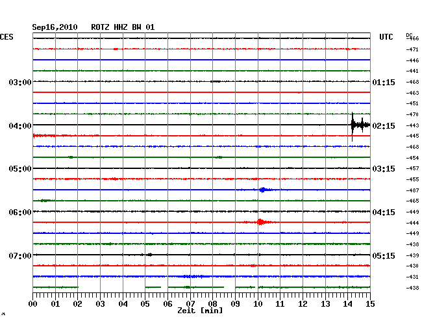
Task: Click the DC offset value -487
Action: [412, 190]
